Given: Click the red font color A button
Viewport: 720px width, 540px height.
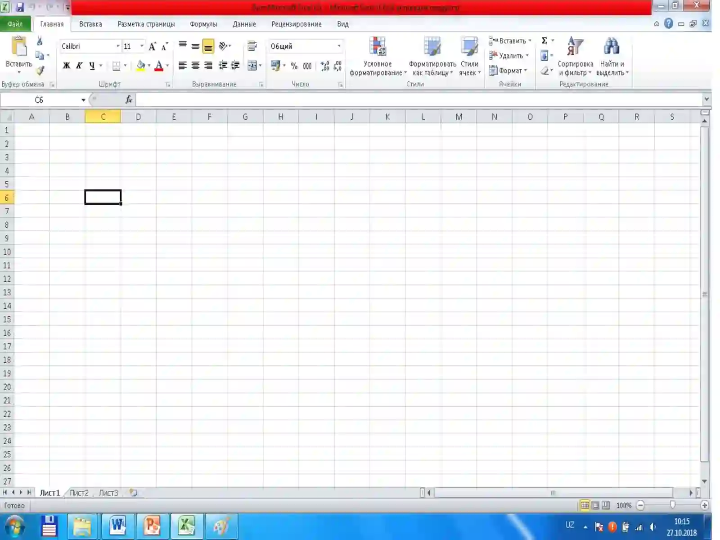Looking at the screenshot, I should (x=159, y=66).
